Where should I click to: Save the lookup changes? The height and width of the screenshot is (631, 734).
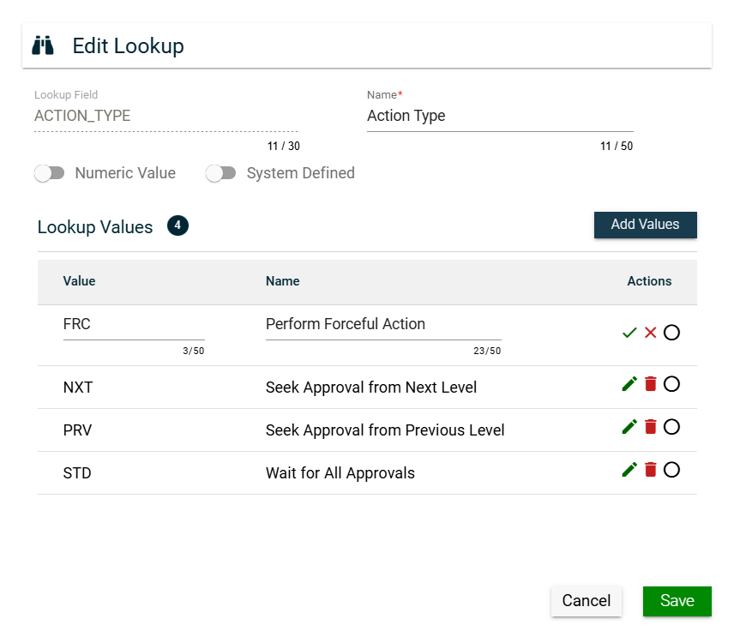(x=677, y=601)
